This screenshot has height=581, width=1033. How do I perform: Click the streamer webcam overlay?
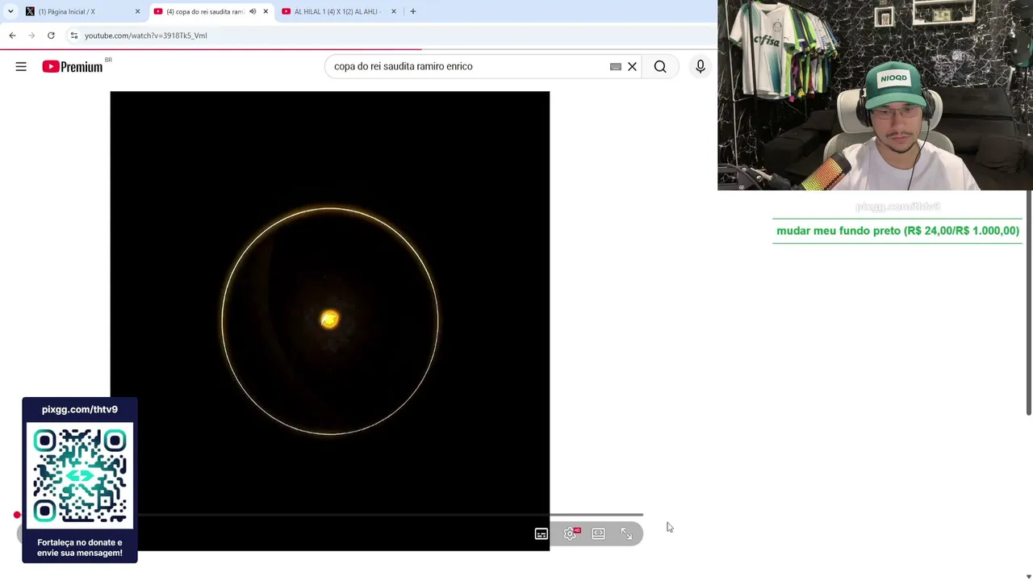pos(875,95)
